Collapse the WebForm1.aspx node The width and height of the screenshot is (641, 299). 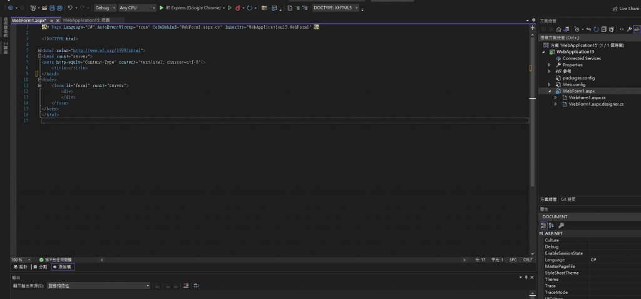tap(550, 91)
